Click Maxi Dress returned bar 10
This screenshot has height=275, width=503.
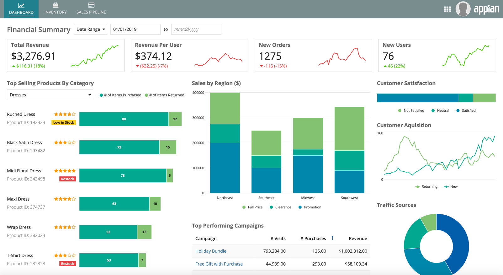point(155,204)
